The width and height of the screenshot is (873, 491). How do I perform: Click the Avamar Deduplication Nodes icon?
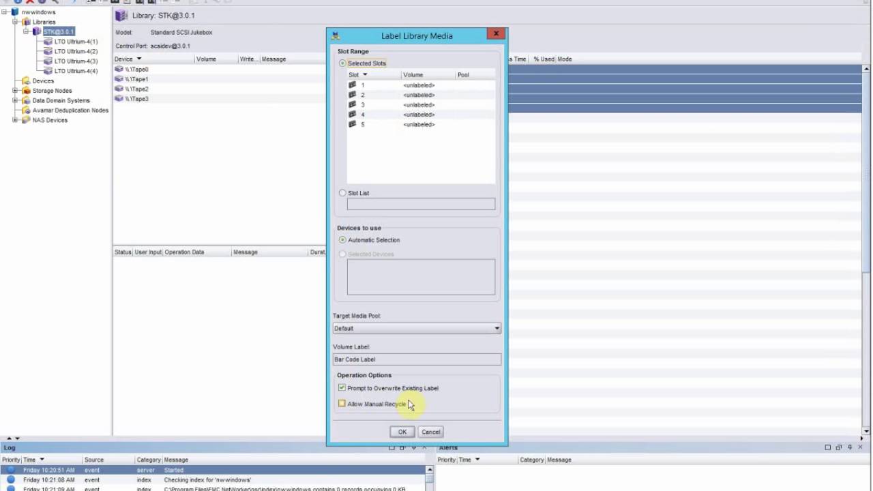tap(27, 110)
